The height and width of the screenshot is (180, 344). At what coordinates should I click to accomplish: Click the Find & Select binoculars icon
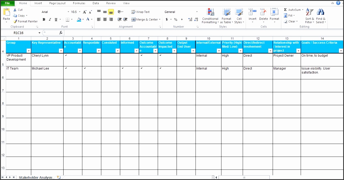click(x=321, y=12)
